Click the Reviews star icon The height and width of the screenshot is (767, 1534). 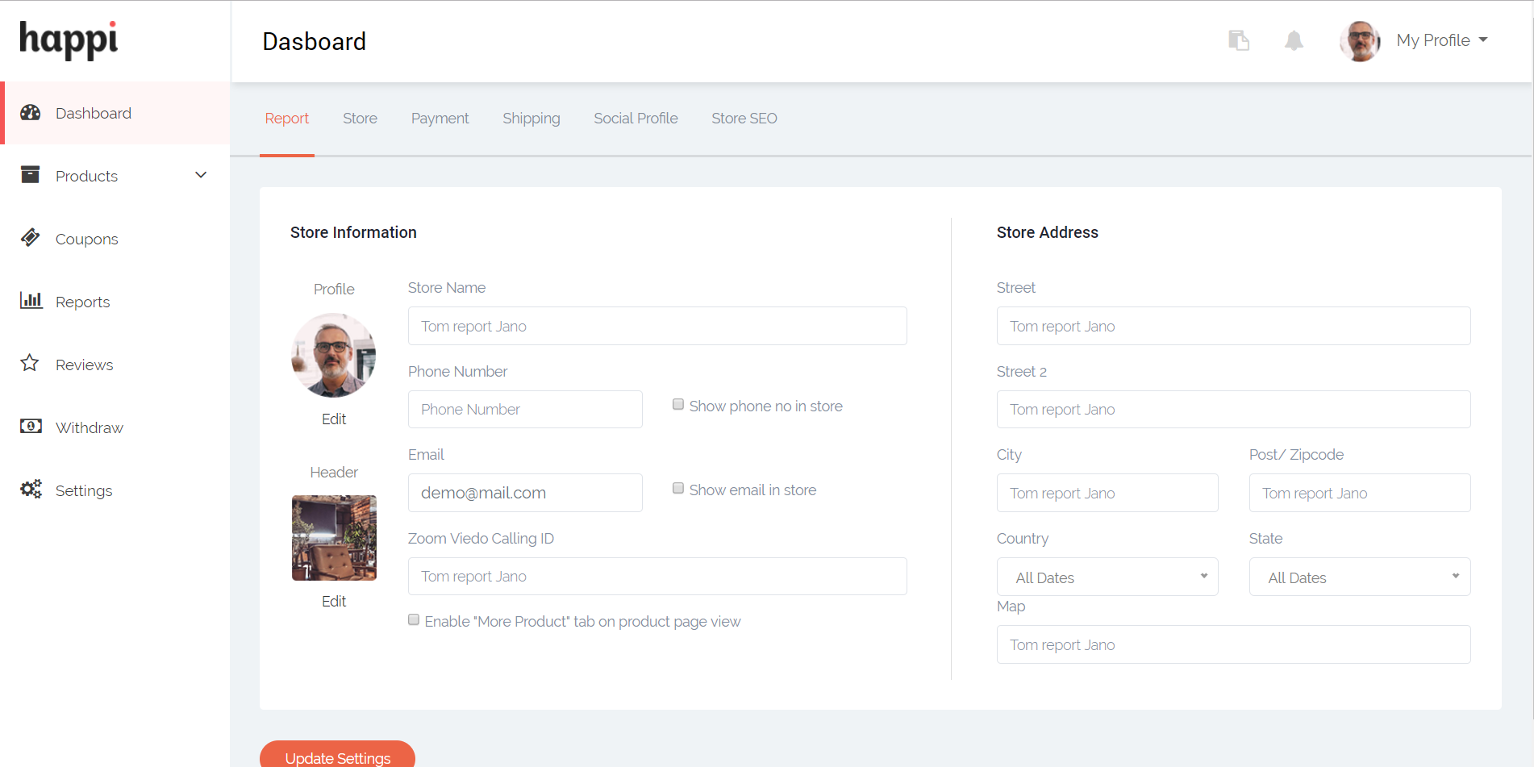[30, 363]
